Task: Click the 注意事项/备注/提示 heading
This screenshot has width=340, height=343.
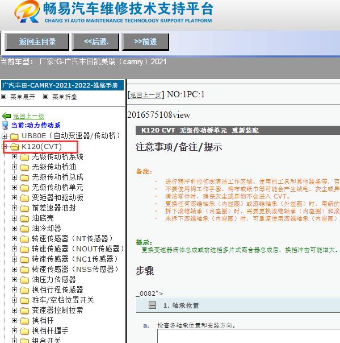Action: [179, 147]
